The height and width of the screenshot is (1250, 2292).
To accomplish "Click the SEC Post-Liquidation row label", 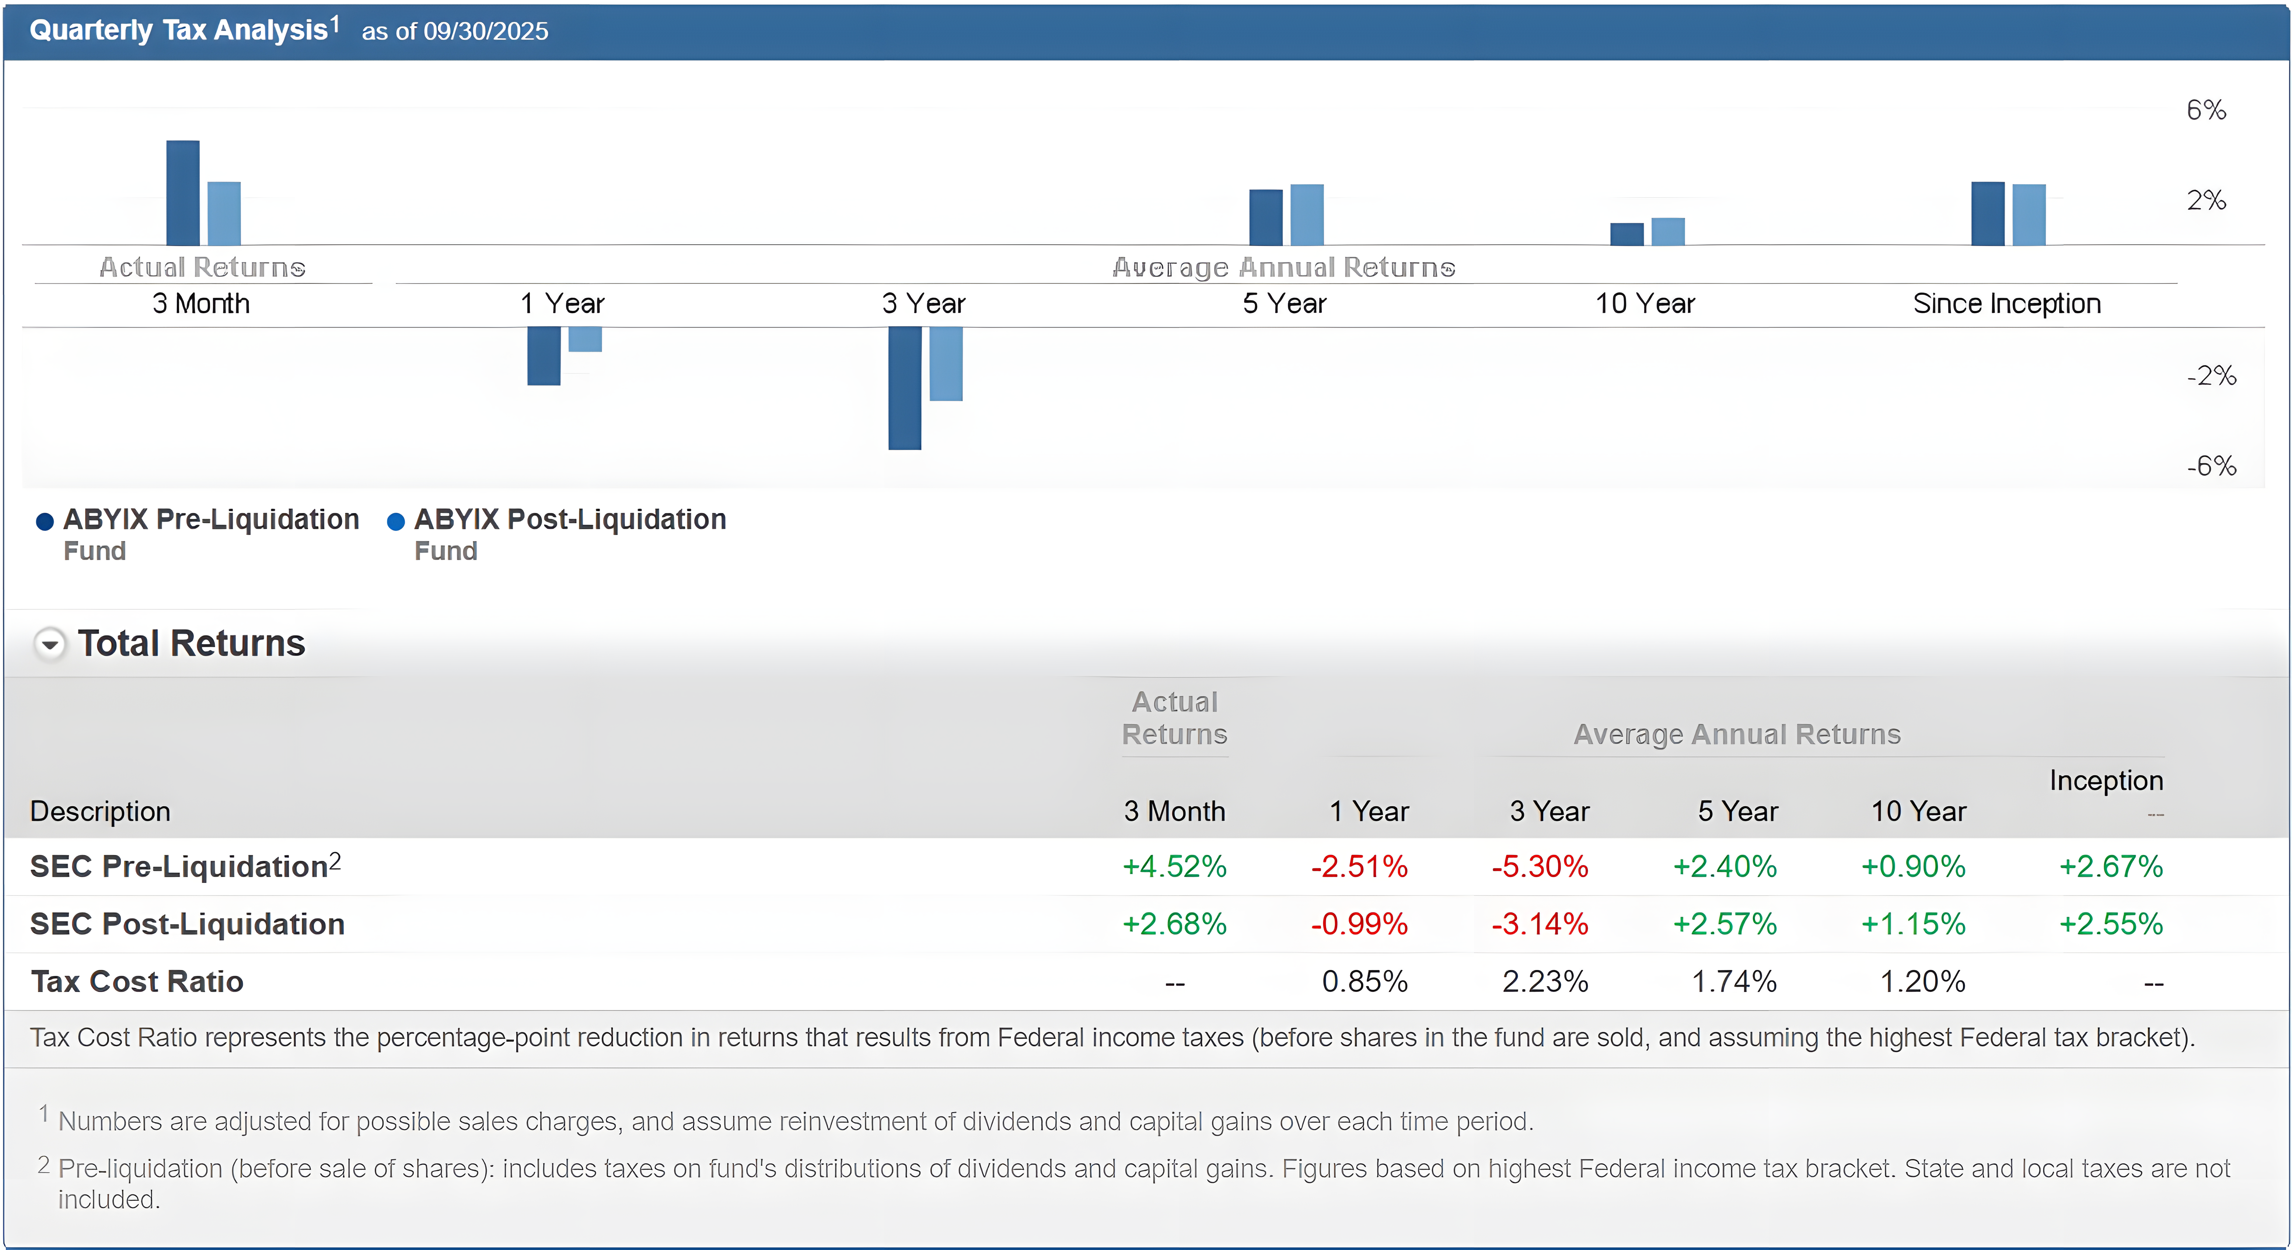I will coord(187,923).
